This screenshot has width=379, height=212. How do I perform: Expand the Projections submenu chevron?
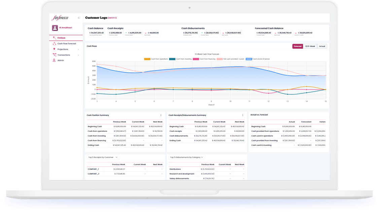coord(78,49)
